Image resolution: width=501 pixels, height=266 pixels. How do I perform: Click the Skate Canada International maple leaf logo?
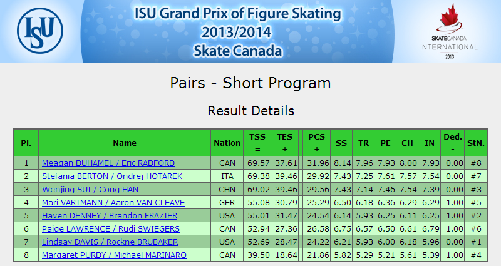click(x=449, y=31)
